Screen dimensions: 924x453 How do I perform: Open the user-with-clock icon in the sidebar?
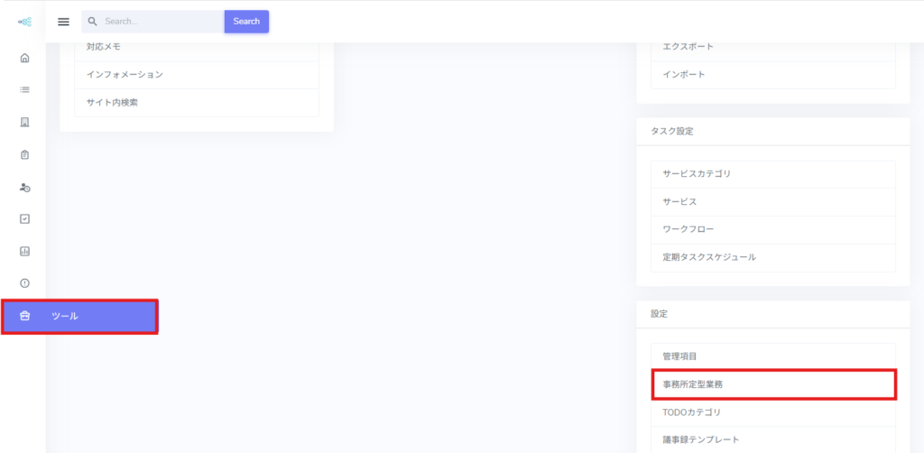point(24,187)
